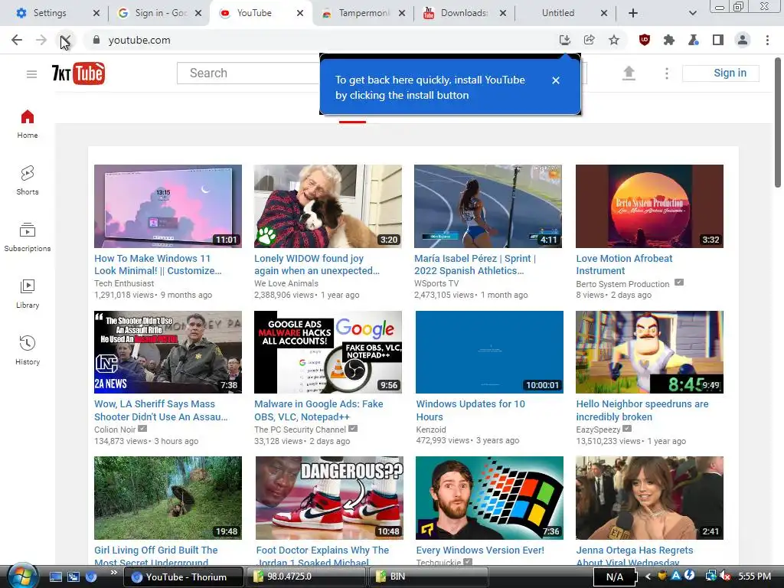Open the Tech Enthusiast channel link

click(124, 283)
